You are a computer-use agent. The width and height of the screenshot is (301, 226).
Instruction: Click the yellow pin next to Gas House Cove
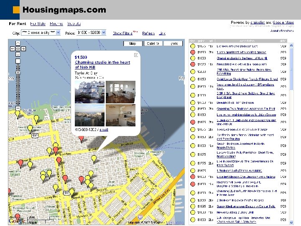[36, 118]
